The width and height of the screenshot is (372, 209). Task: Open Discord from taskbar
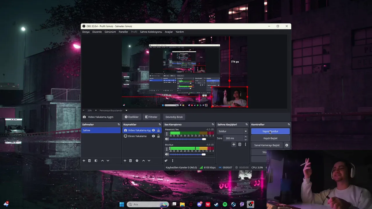[x=199, y=204]
